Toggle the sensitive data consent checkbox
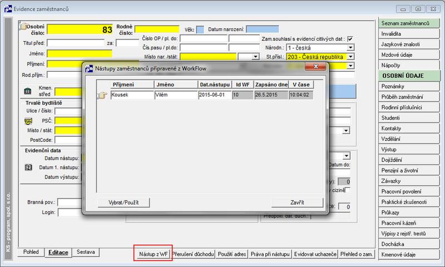The image size is (445, 267). click(350, 39)
